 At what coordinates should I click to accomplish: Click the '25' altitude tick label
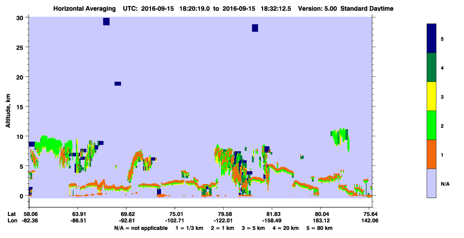pyautogui.click(x=21, y=47)
